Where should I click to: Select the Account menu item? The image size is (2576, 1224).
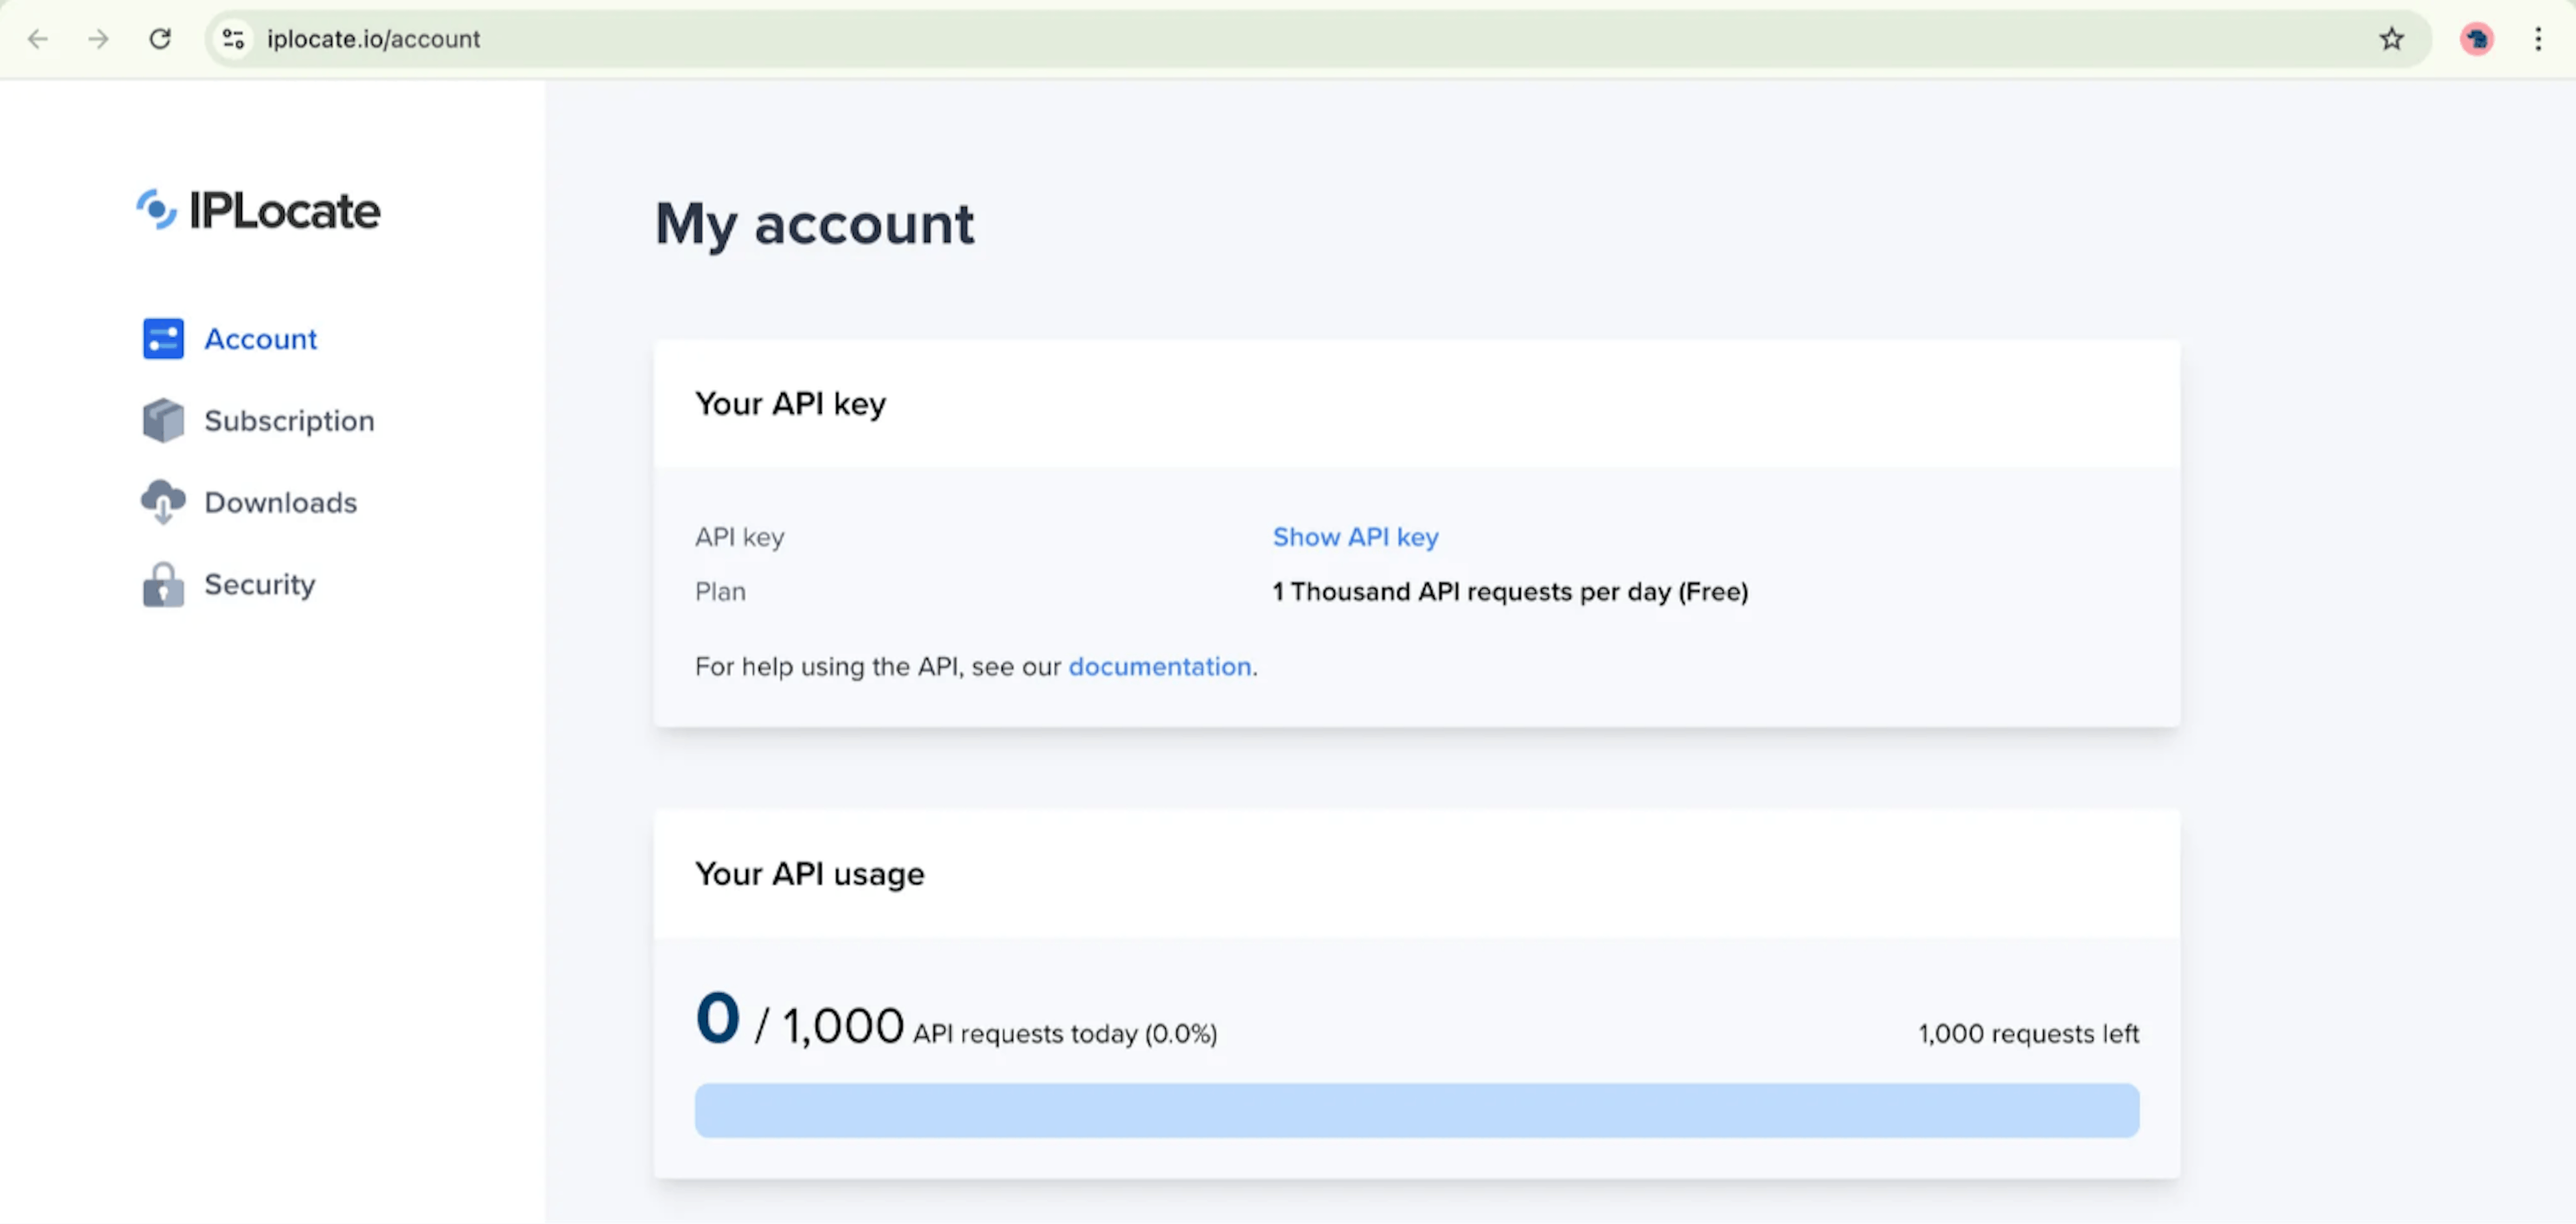pyautogui.click(x=260, y=339)
